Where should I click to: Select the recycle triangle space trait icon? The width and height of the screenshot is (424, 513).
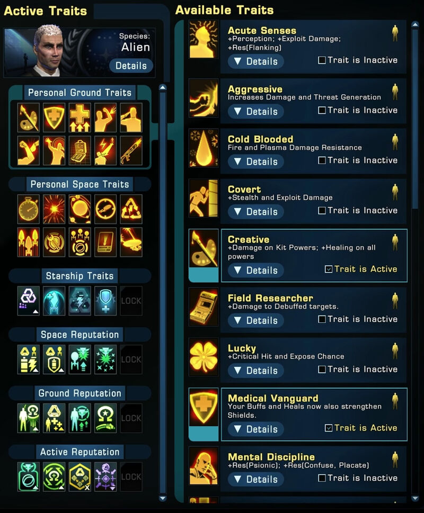point(131,209)
